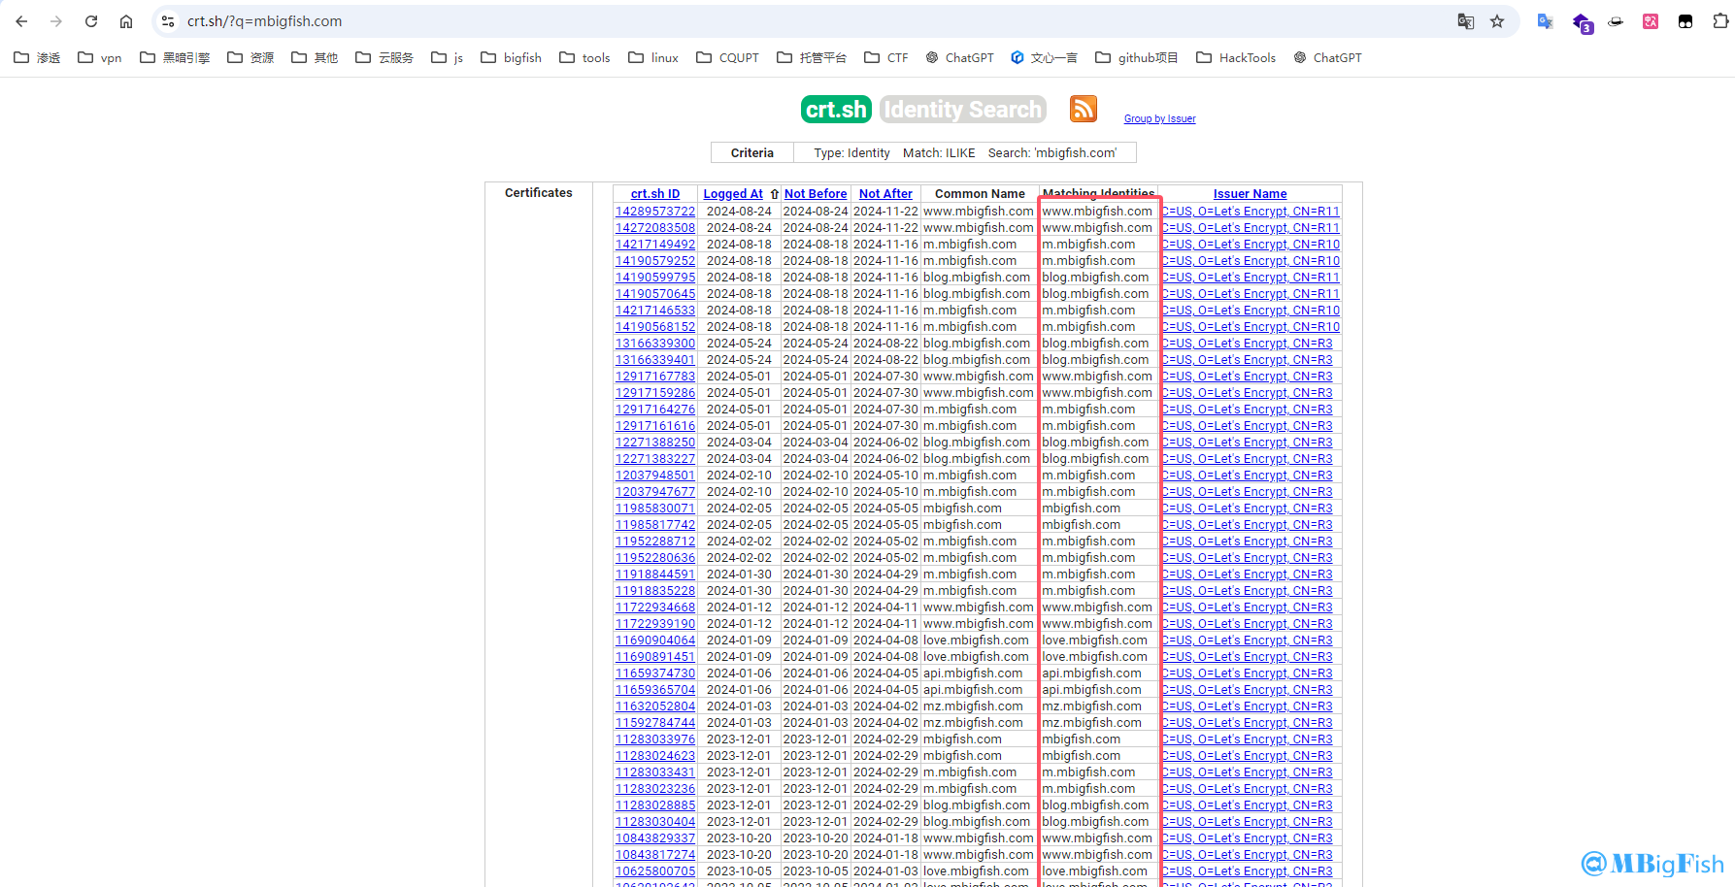The width and height of the screenshot is (1735, 887).
Task: Open the CTF bookmark folder
Action: 885,58
